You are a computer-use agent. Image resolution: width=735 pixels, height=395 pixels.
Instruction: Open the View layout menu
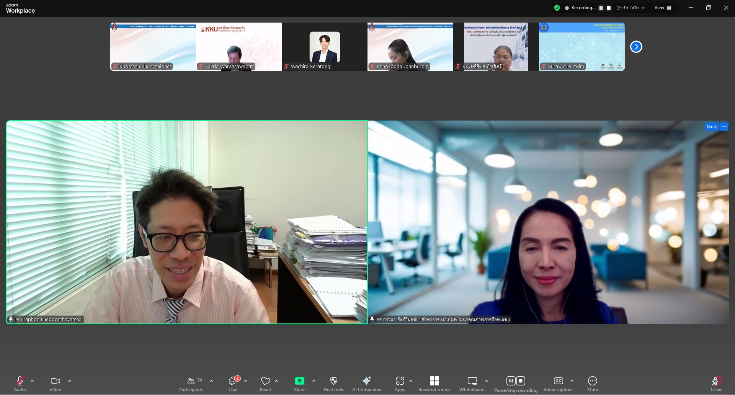click(663, 8)
